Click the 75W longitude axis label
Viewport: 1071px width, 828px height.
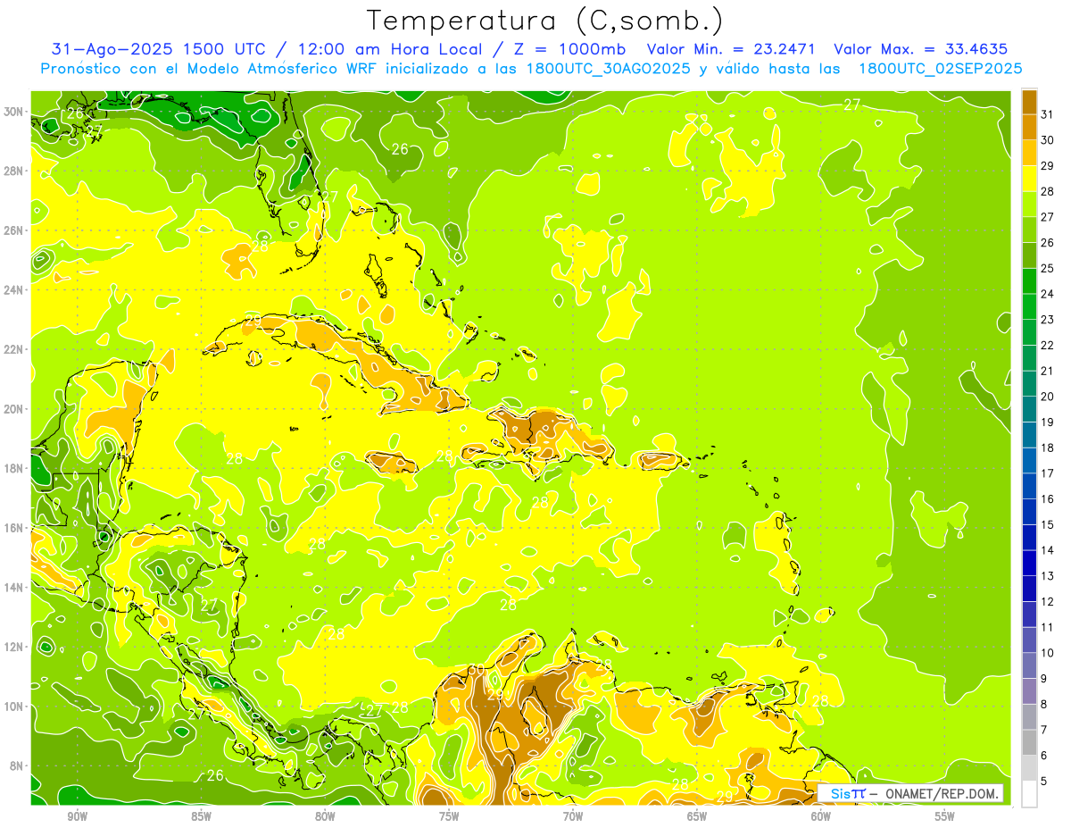pos(449,816)
